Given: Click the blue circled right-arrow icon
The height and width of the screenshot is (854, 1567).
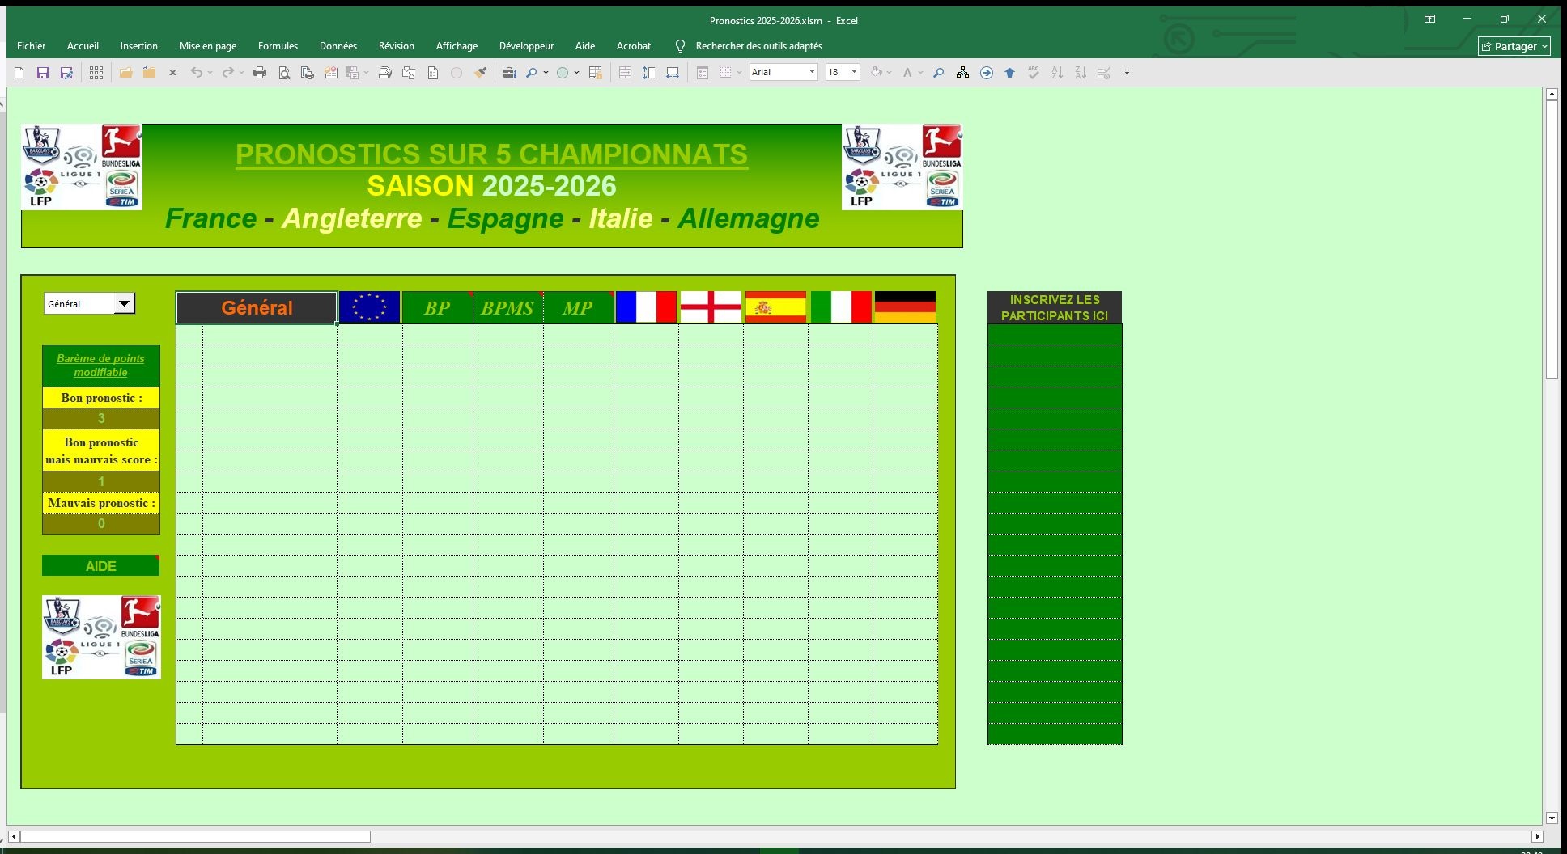Looking at the screenshot, I should (x=986, y=73).
